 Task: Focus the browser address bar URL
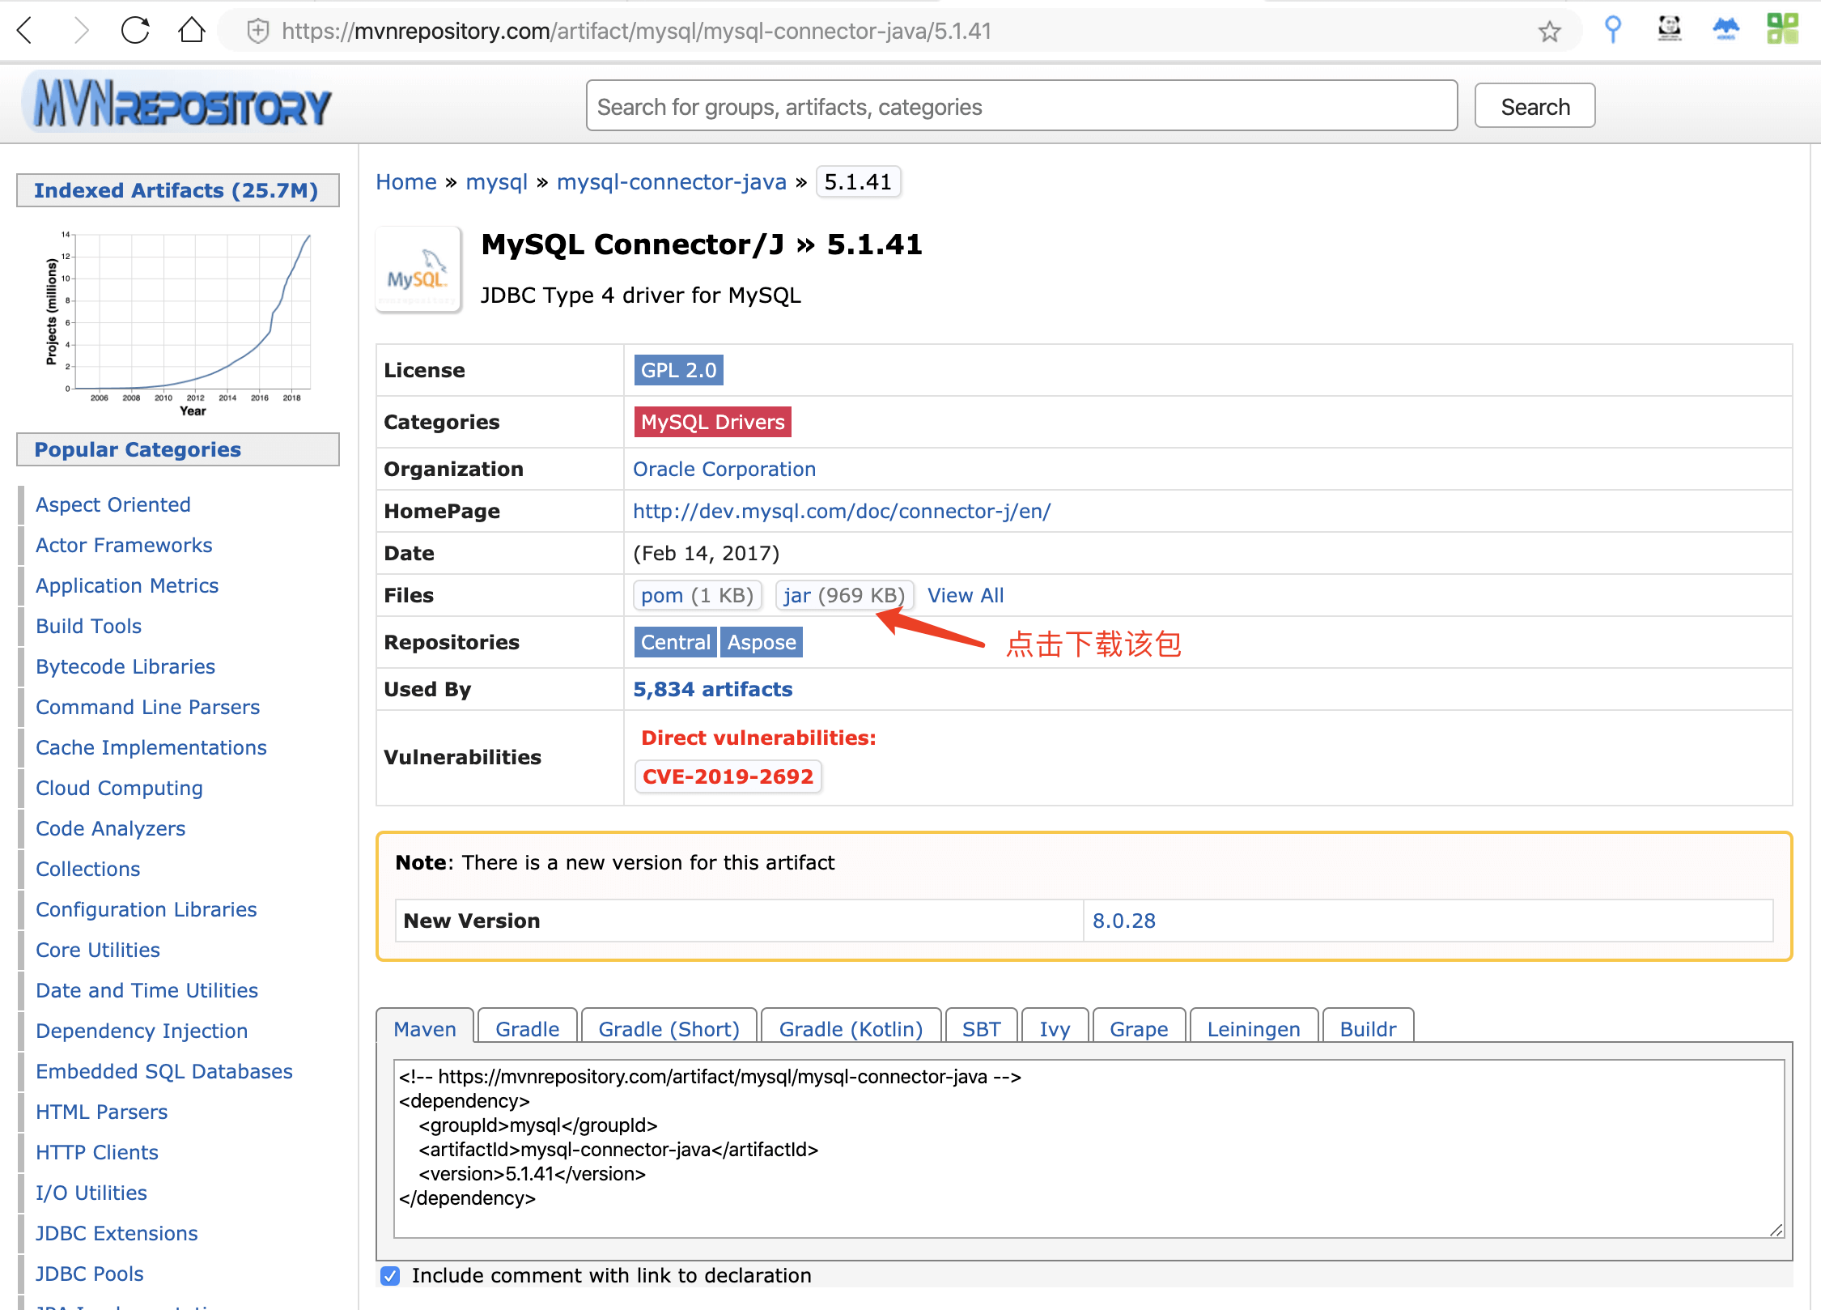636,31
